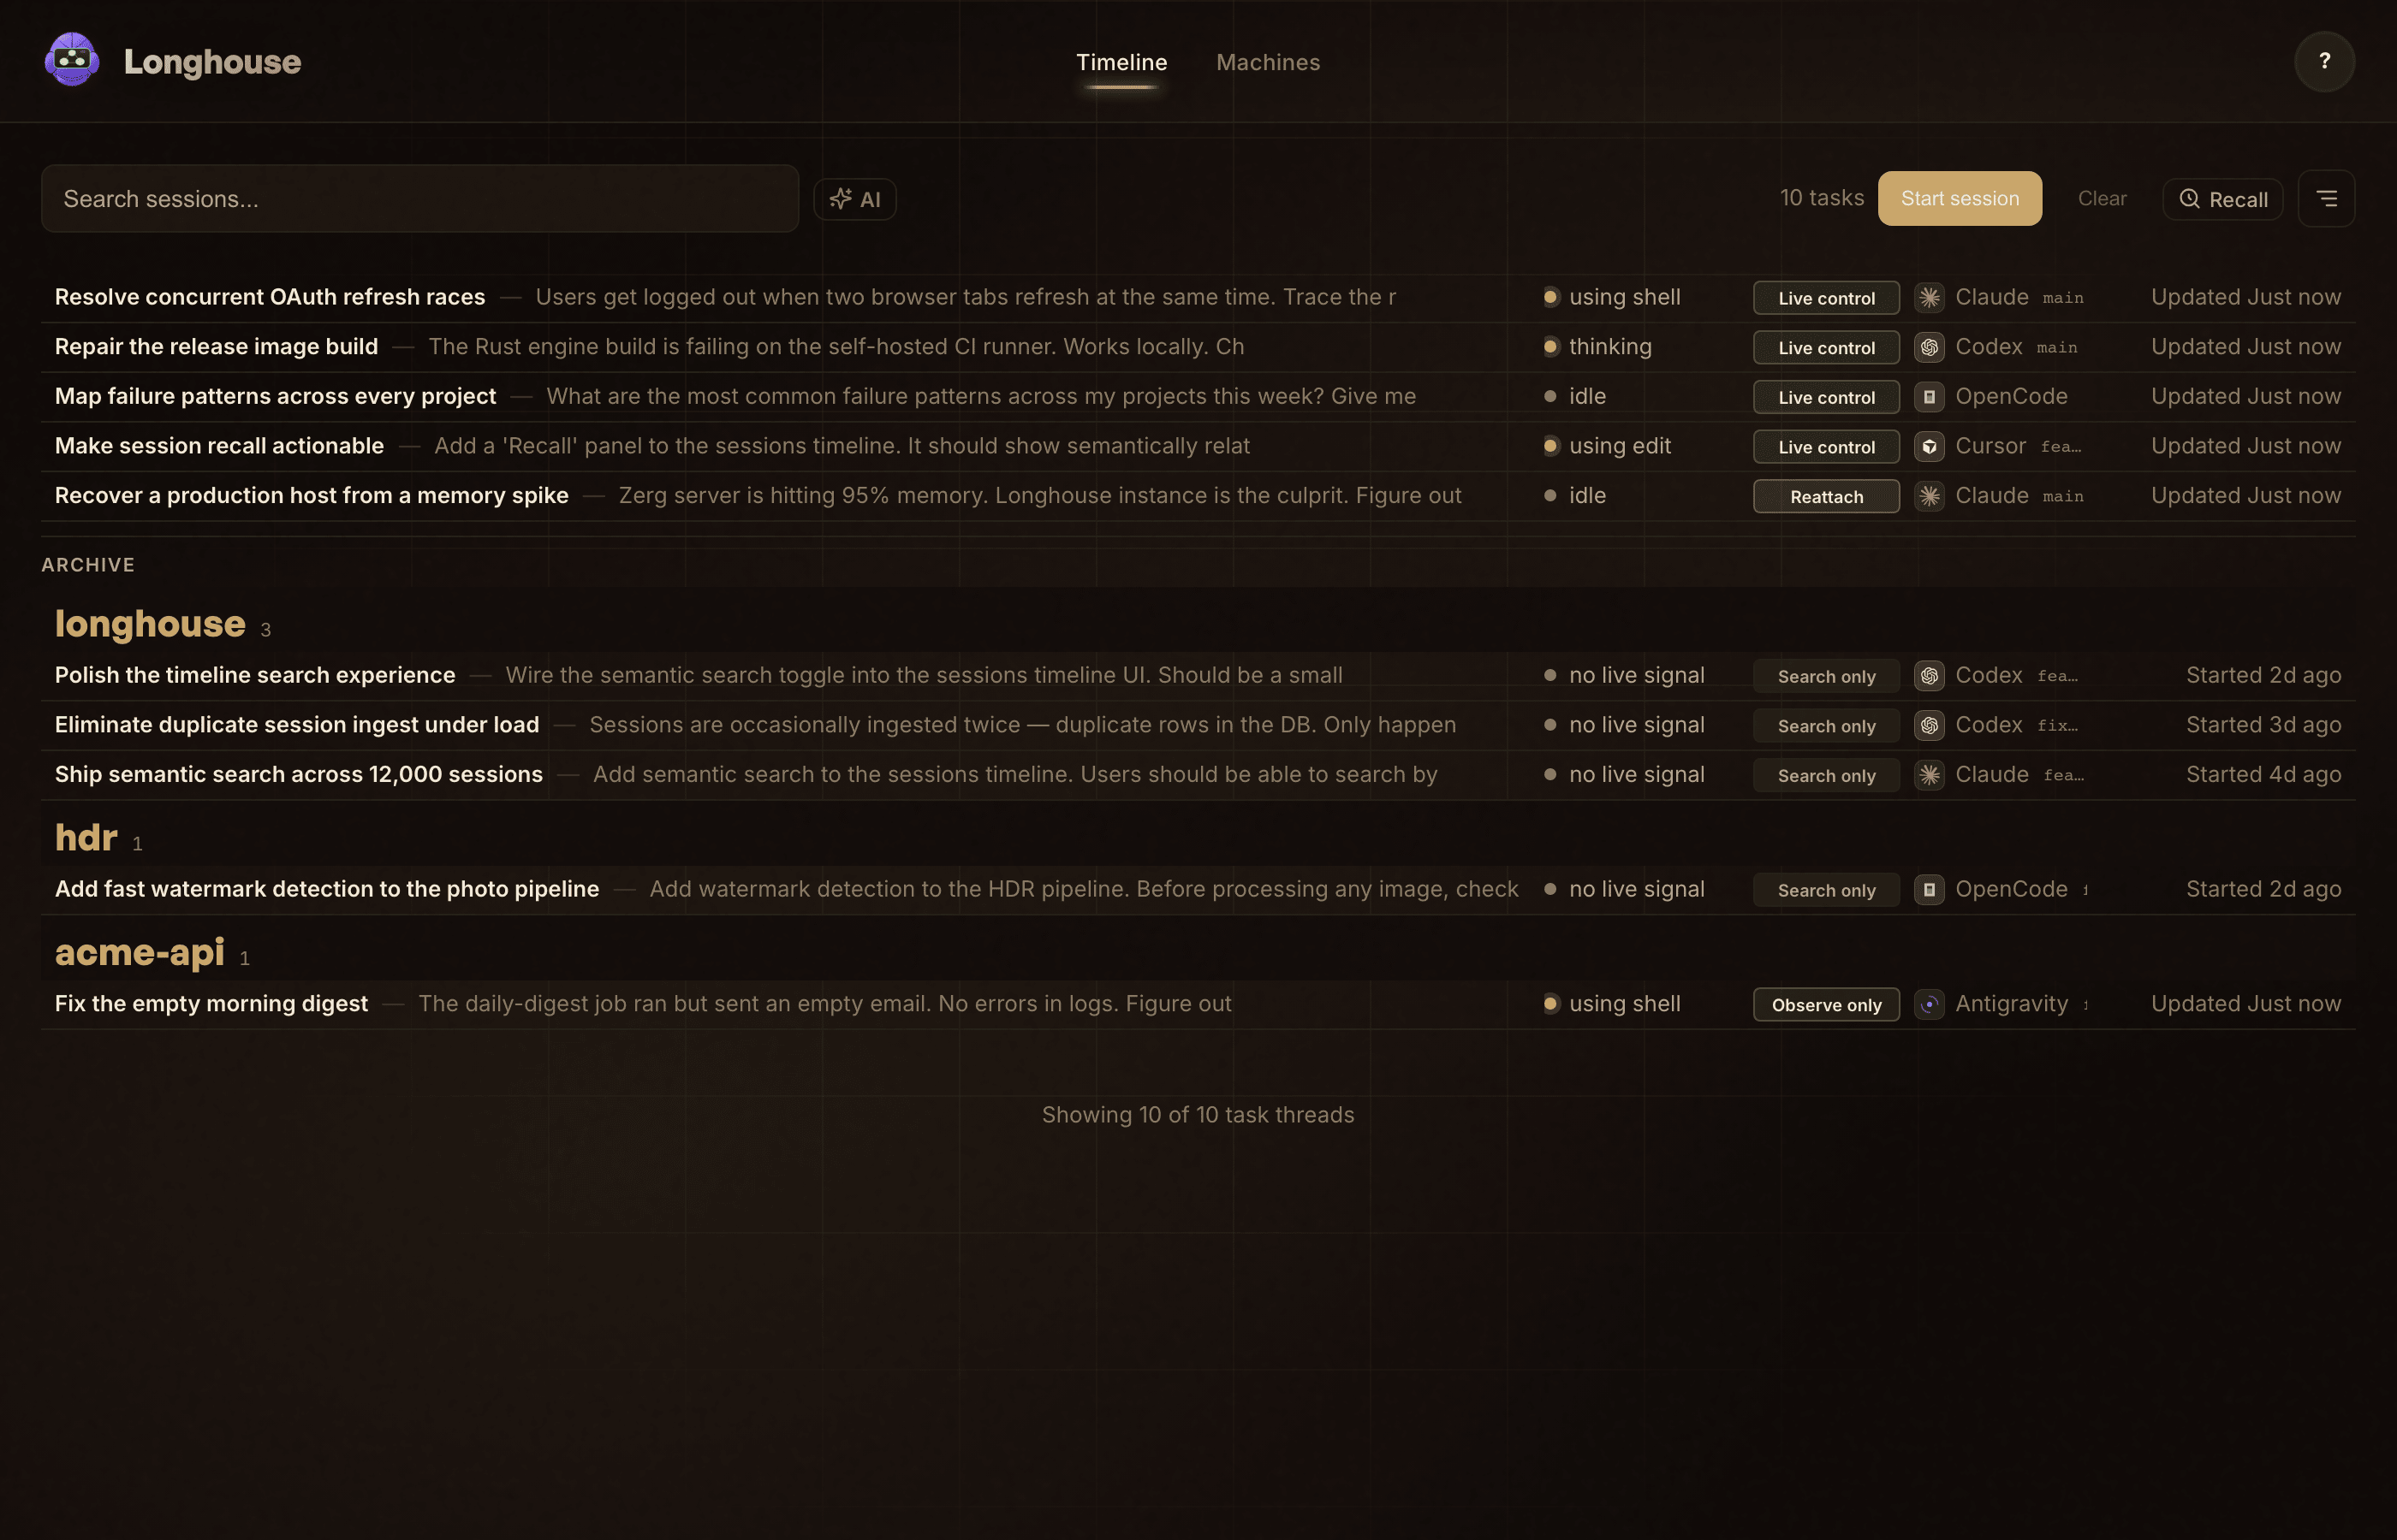Click the ARCHIVE section heading
Screen dimensions: 2397x1540
(x=88, y=565)
